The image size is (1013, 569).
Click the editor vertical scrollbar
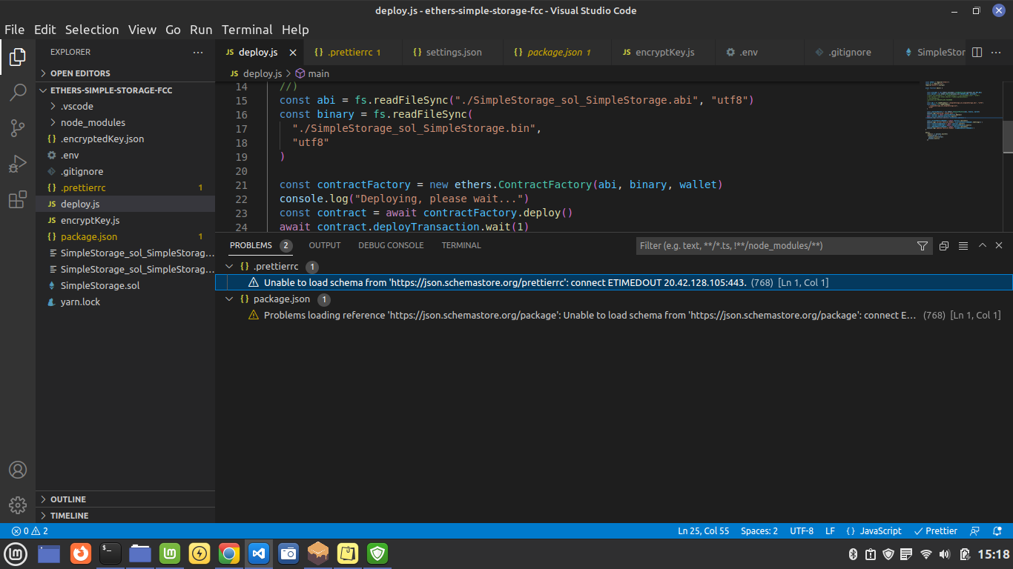click(x=1008, y=136)
